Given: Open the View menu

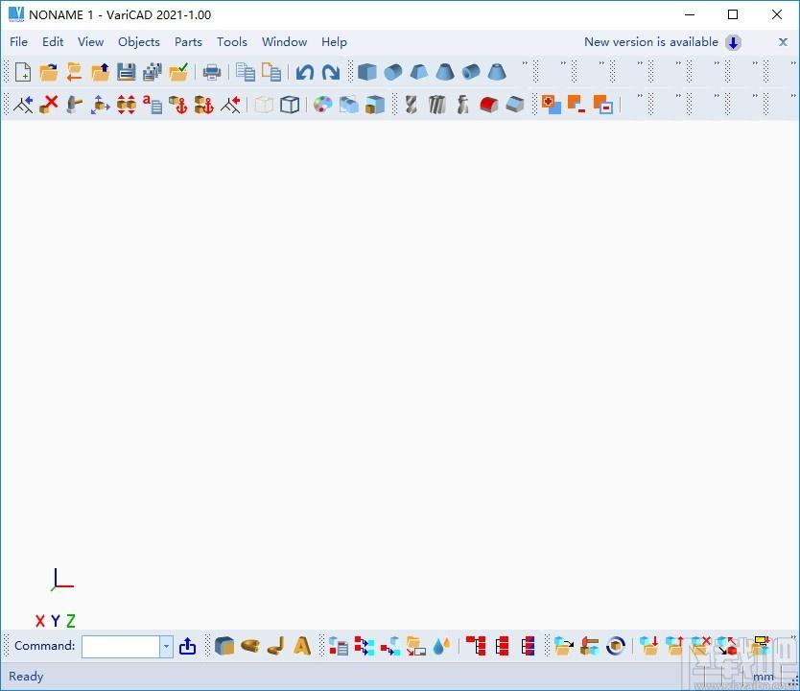Looking at the screenshot, I should (x=90, y=42).
